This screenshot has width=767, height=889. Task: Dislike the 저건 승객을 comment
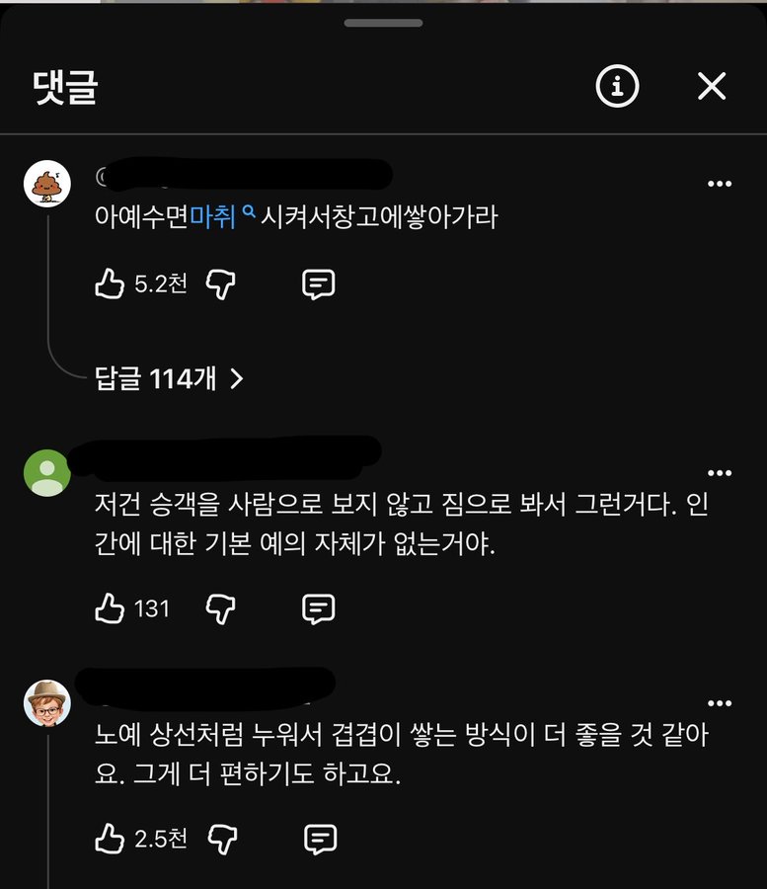(x=220, y=608)
